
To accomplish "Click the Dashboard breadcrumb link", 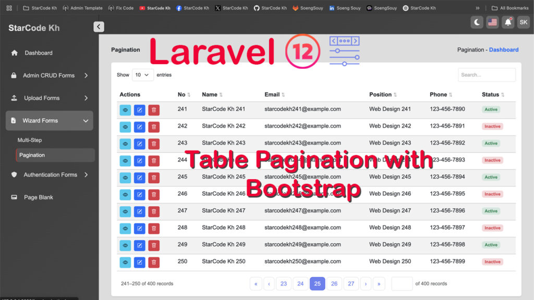I will [503, 50].
